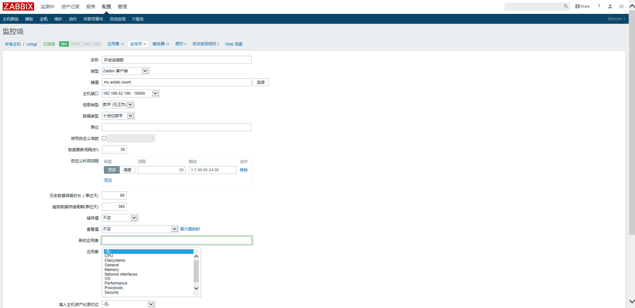
Task: Open help via the question mark icon
Action: [x=599, y=6]
